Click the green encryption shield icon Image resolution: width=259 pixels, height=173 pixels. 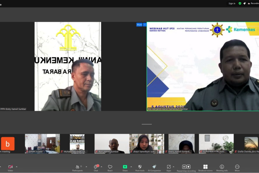point(240,4)
